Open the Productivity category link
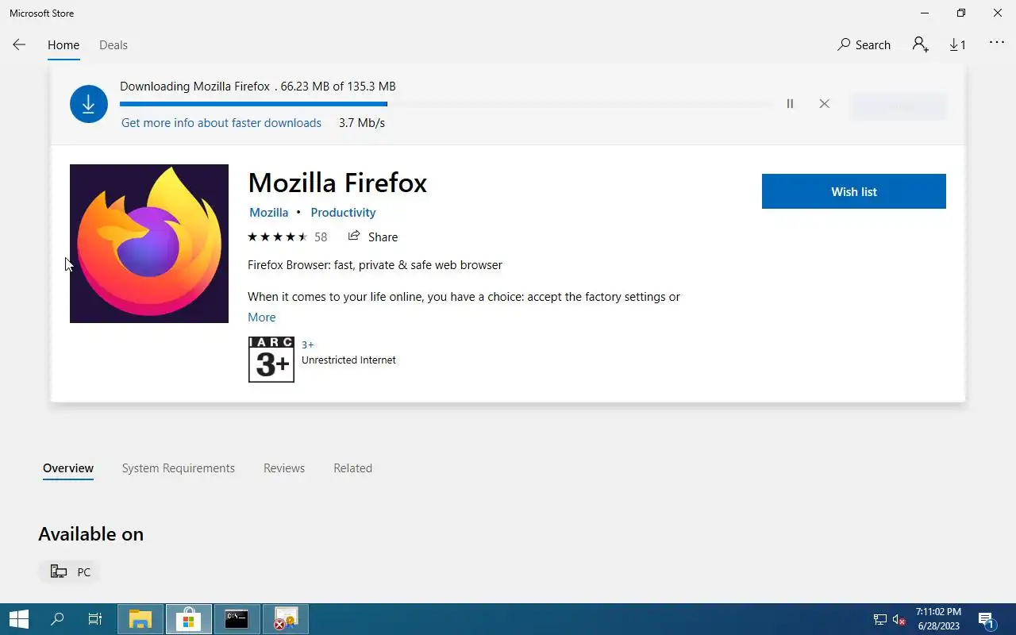The image size is (1016, 635). click(343, 213)
